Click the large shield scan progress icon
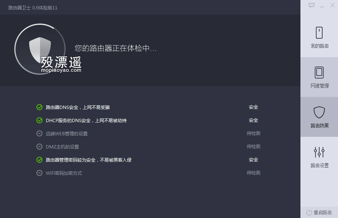This screenshot has height=218, width=338. tap(40, 49)
